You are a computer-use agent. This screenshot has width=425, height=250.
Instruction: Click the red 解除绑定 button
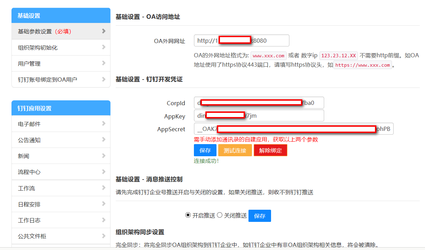click(x=270, y=150)
